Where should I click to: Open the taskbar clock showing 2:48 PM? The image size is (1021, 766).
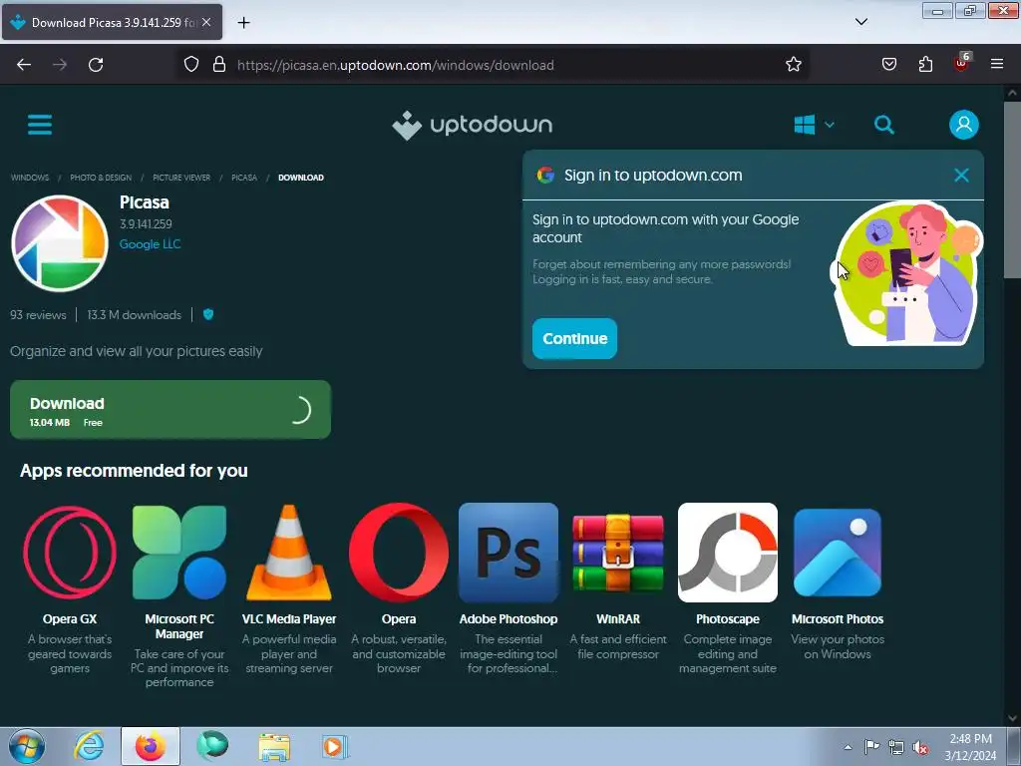pos(970,747)
